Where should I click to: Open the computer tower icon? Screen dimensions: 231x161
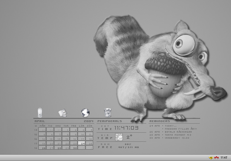point(40,113)
